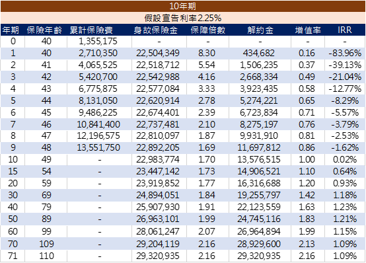Click death benefit 22,674,401
Screen dimensions: 366x263
coord(158,112)
